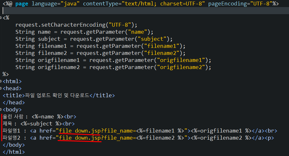Click the closing %> scriptlet tag
Screen dimensions: 289x156
tap(5, 74)
